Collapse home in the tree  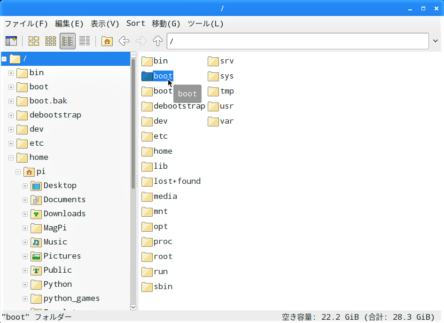point(11,158)
